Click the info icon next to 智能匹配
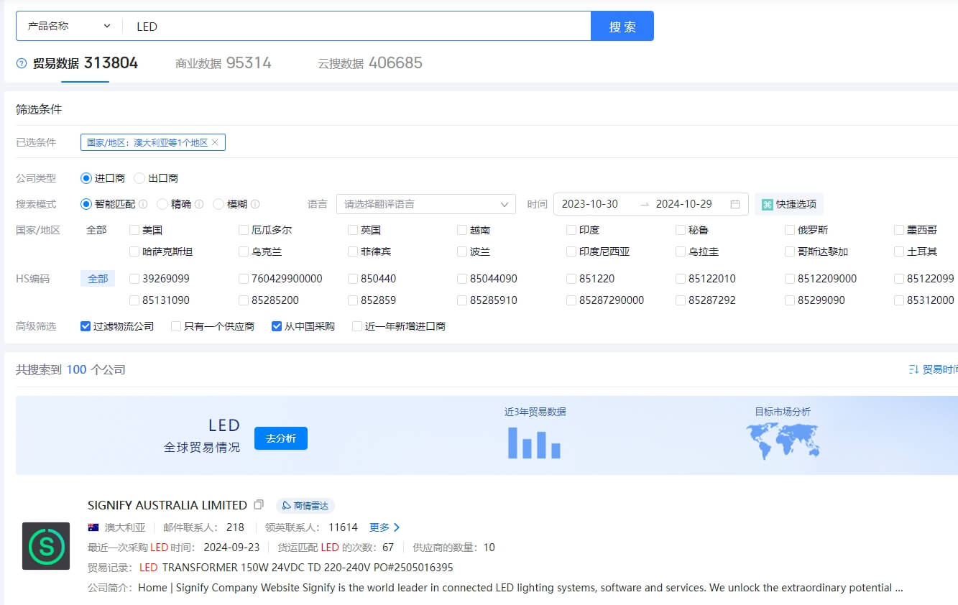The height and width of the screenshot is (605, 958). (143, 204)
